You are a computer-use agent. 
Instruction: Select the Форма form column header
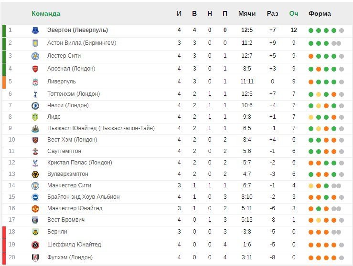[320, 13]
